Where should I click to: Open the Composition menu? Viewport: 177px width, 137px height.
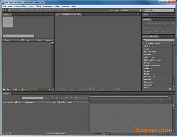(x=20, y=7)
